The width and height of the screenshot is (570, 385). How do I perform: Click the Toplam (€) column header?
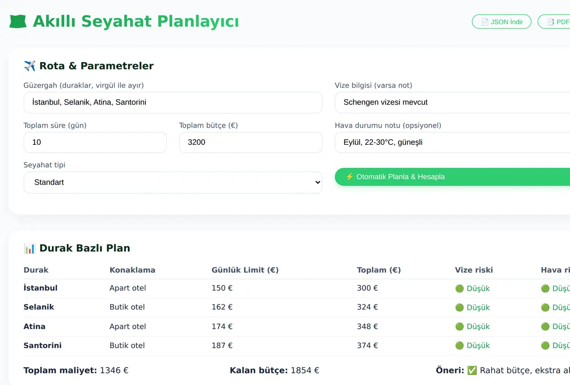pos(379,270)
